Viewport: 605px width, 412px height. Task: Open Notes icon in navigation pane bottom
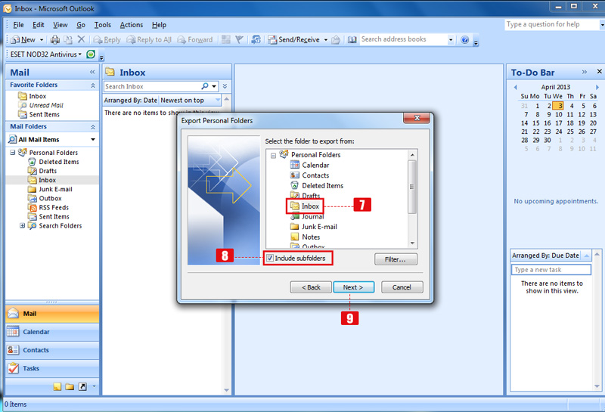pyautogui.click(x=57, y=386)
